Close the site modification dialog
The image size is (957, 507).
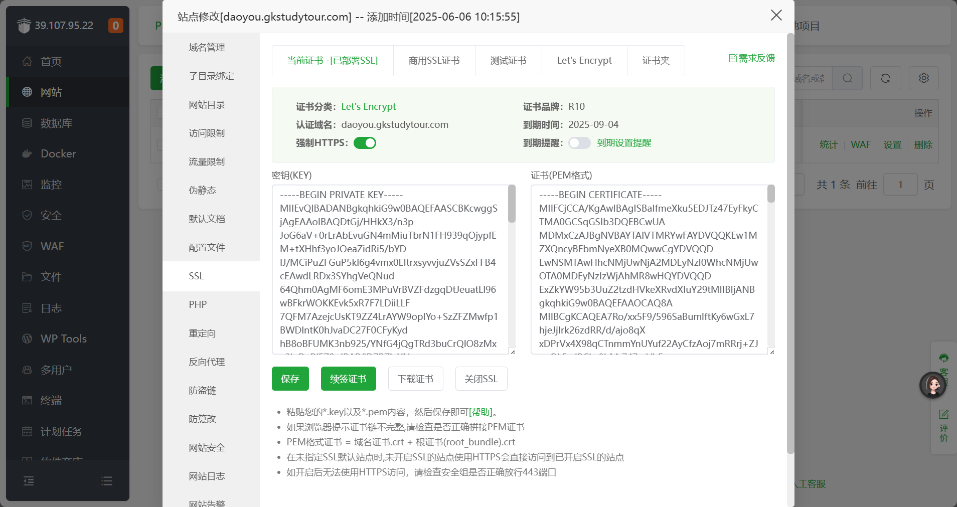[x=776, y=16]
